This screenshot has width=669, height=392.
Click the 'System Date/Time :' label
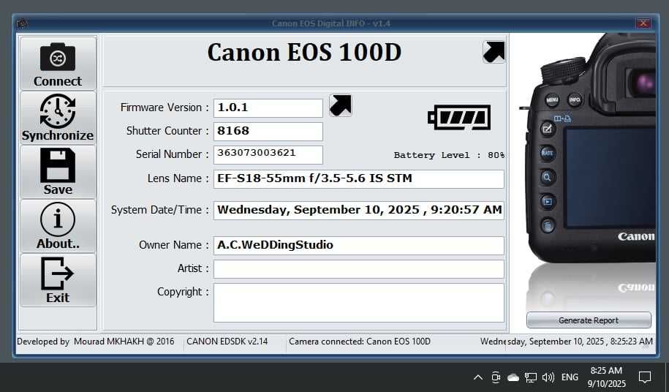159,210
